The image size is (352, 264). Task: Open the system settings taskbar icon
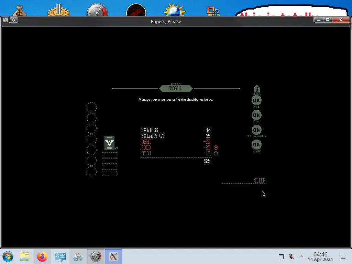(60, 256)
